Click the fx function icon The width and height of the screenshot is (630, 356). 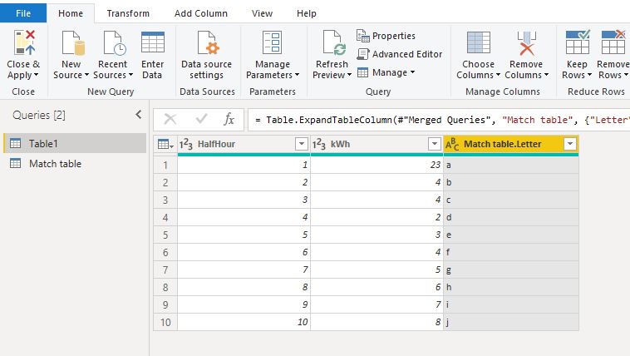point(229,119)
